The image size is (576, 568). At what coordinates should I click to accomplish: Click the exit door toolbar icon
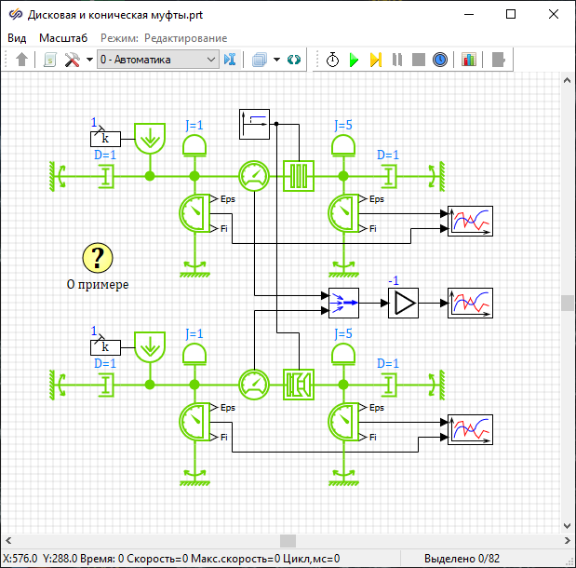(499, 60)
